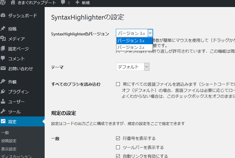Click the ユーザー person icon

tap(3, 101)
